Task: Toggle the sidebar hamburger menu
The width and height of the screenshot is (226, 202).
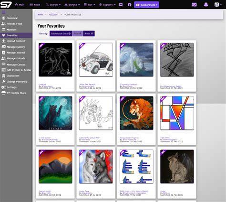Action: pyautogui.click(x=4, y=12)
